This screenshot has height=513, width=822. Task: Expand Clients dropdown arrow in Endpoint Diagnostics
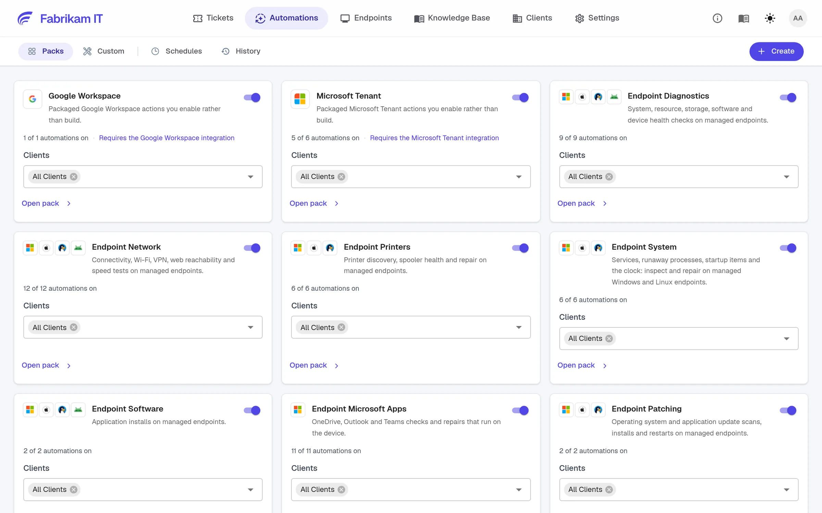[787, 177]
